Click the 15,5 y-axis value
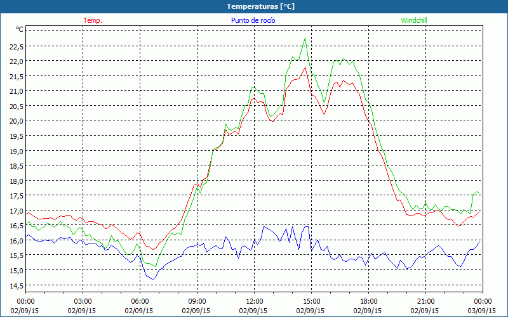Viewport: 508px width, 317px height. 17,256
